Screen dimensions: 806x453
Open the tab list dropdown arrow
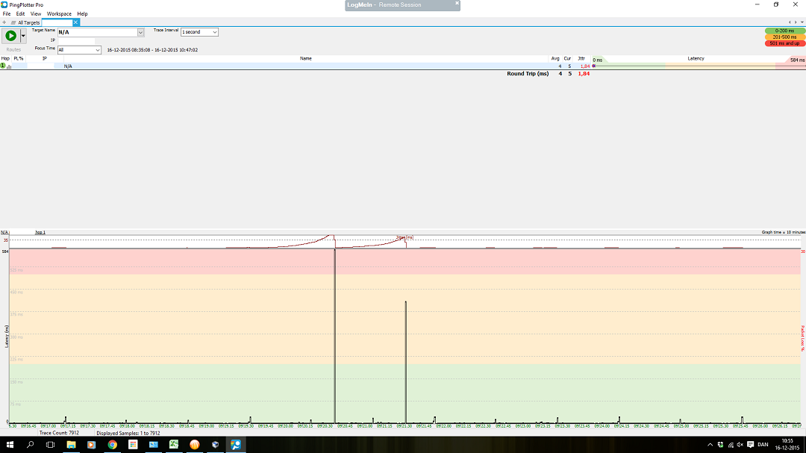[802, 22]
